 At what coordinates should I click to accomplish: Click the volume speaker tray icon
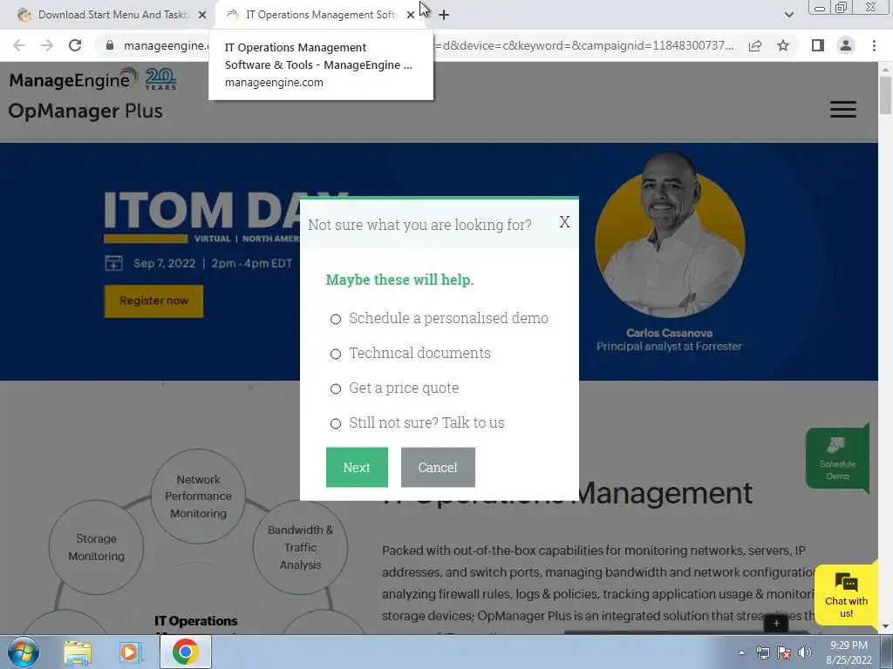coord(805,652)
